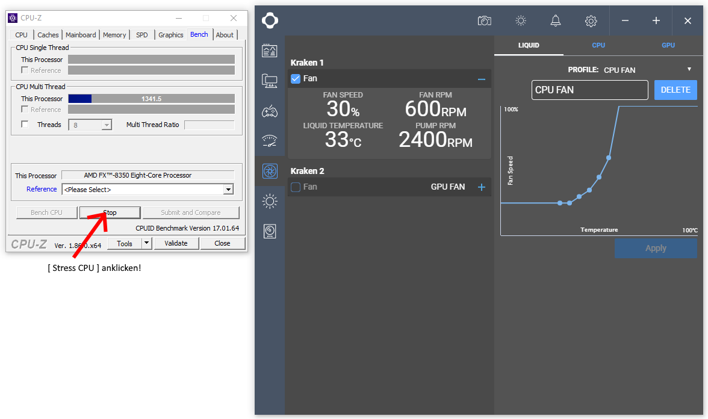Click the Stop button in CPU-Z
Image resolution: width=708 pixels, height=419 pixels.
tap(110, 213)
